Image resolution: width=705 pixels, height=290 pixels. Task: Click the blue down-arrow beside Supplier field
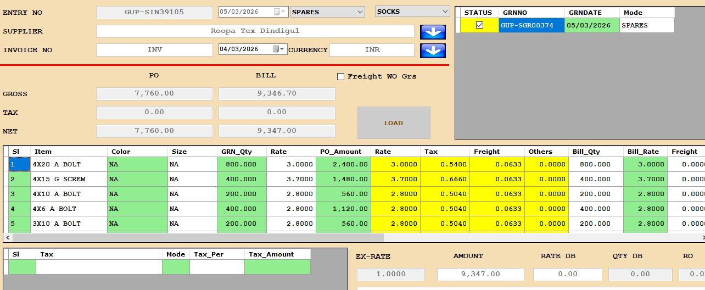433,32
